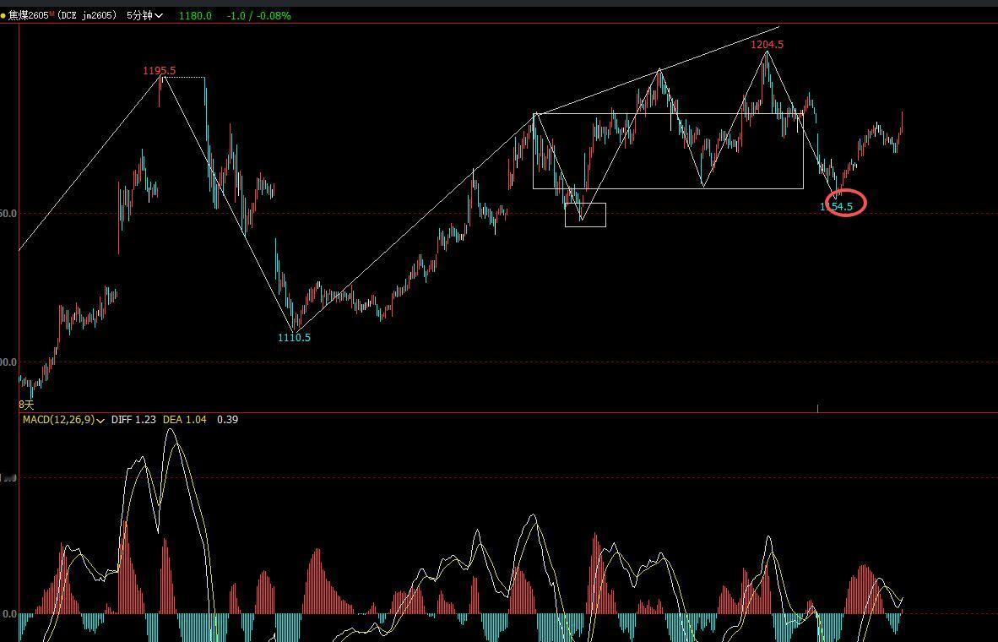Click the MACD histogram value 0.39
This screenshot has height=642, width=998.
(228, 420)
